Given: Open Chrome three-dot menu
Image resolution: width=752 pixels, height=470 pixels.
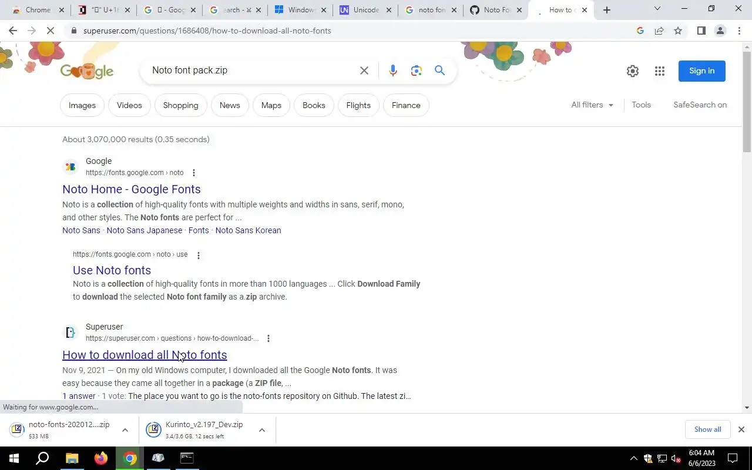Looking at the screenshot, I should pos(740,31).
